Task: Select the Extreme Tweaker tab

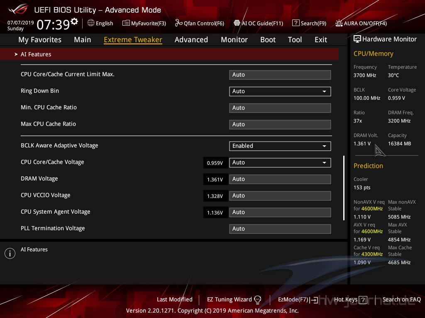Action: click(133, 40)
